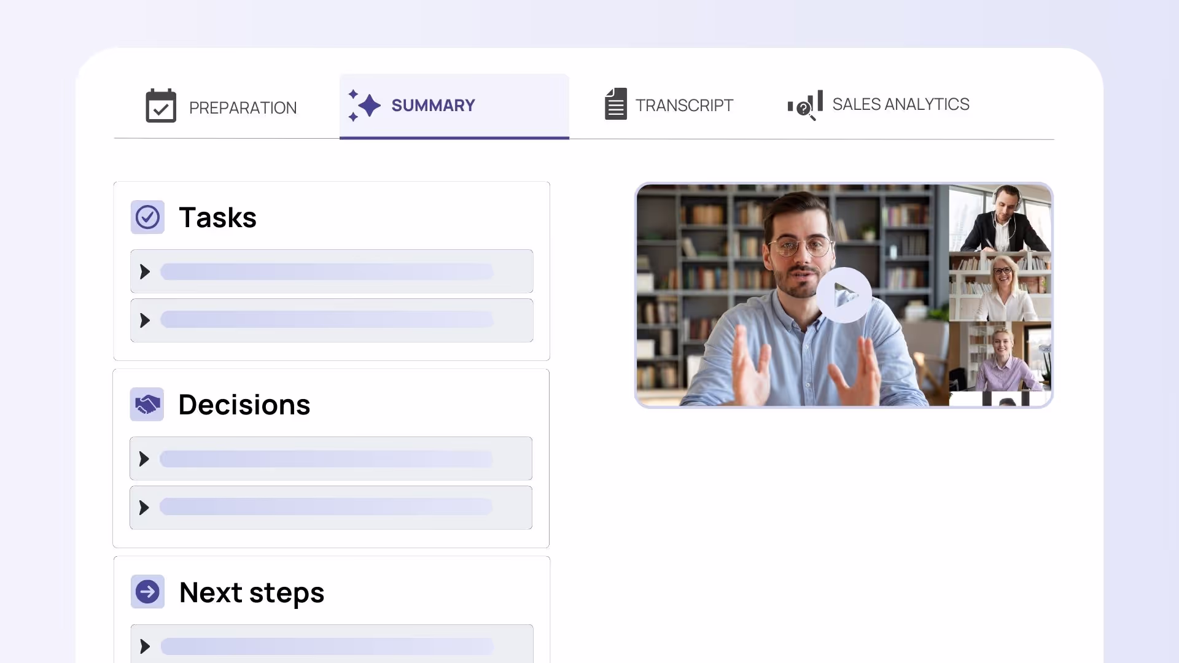This screenshot has height=663, width=1179.
Task: Click the Tasks checkmark icon
Action: pyautogui.click(x=147, y=217)
